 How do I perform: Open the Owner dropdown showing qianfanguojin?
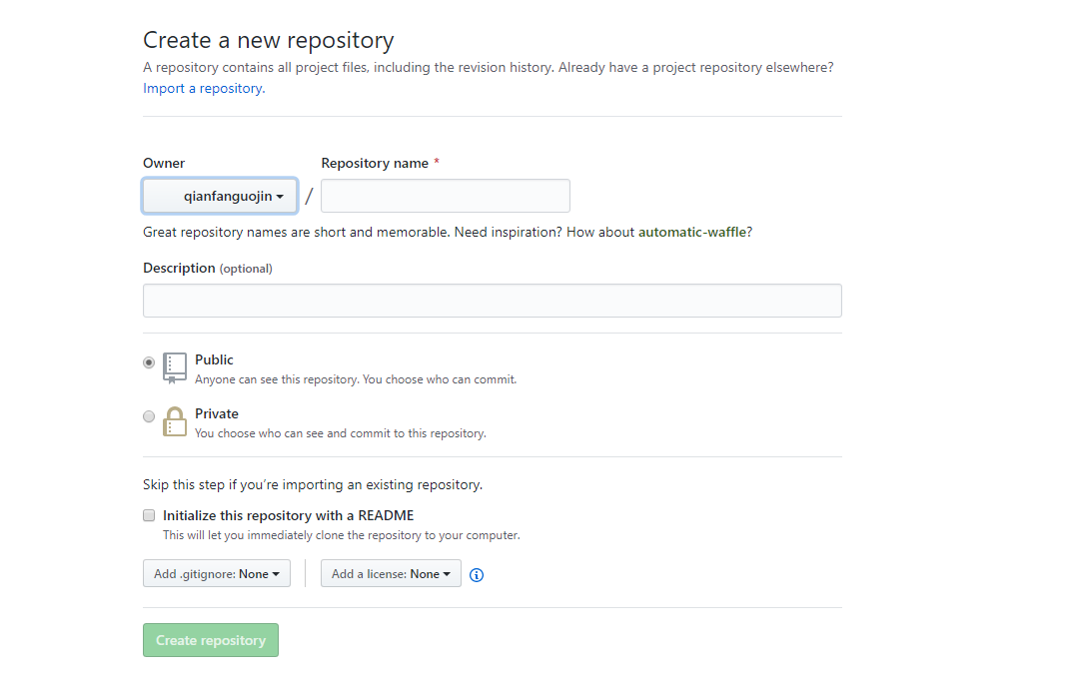pyautogui.click(x=220, y=197)
